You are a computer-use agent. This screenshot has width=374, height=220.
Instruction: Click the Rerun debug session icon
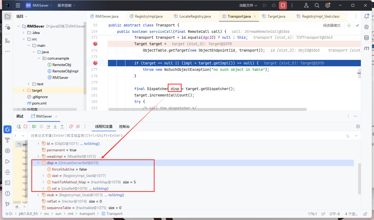point(18,126)
